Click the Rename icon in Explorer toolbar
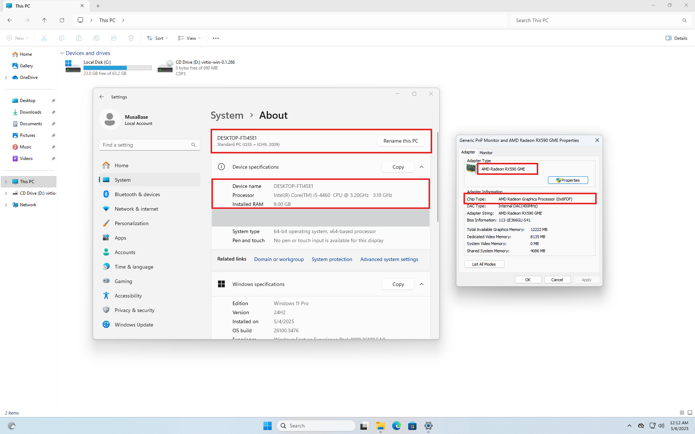The height and width of the screenshot is (434, 695). [x=96, y=38]
